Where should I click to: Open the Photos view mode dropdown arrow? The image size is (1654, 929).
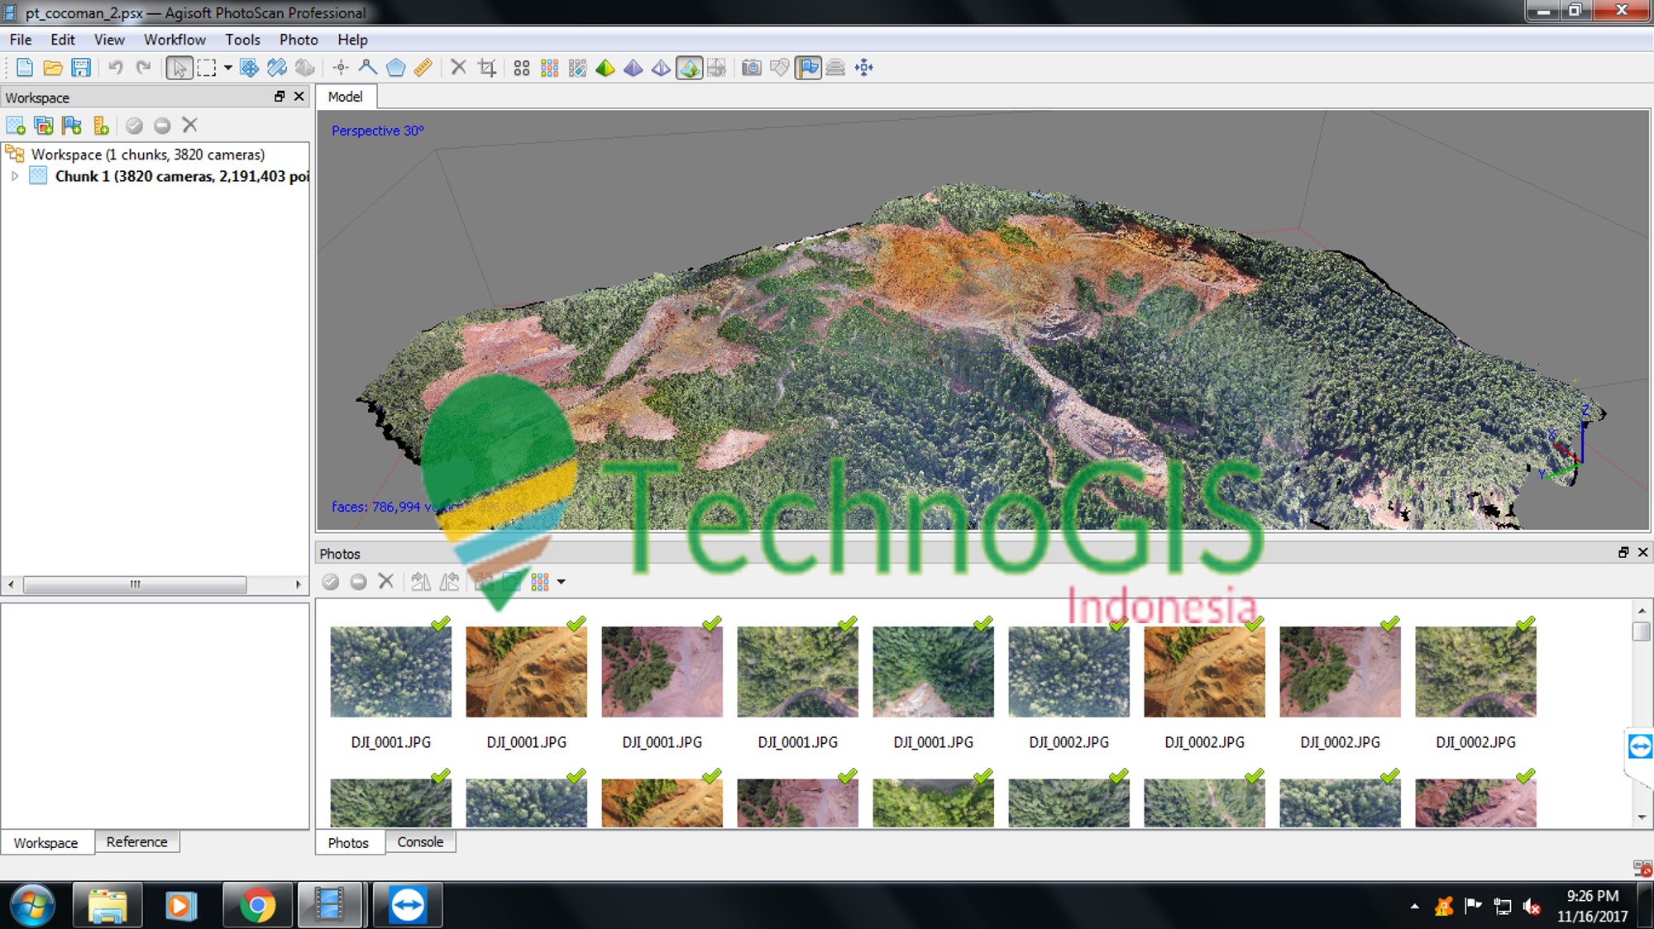(x=562, y=582)
